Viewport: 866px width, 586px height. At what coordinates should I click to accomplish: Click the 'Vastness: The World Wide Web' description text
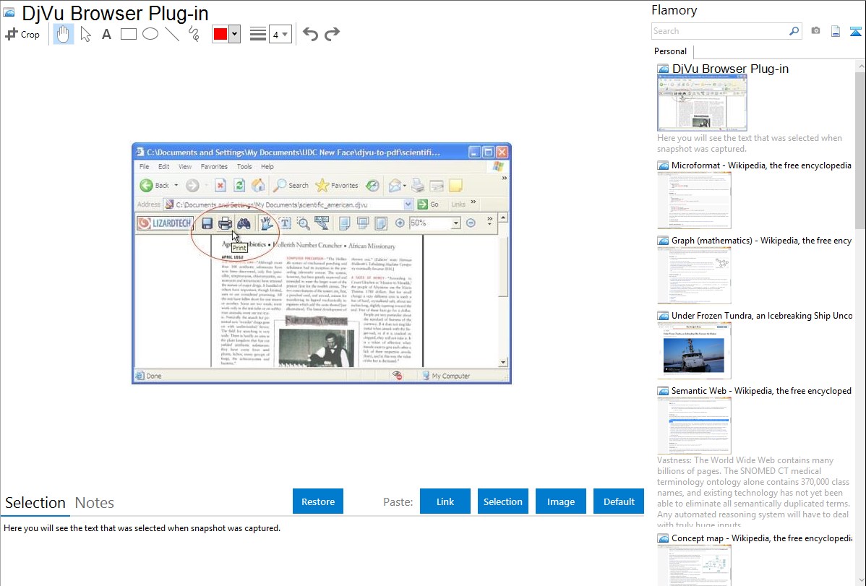753,493
